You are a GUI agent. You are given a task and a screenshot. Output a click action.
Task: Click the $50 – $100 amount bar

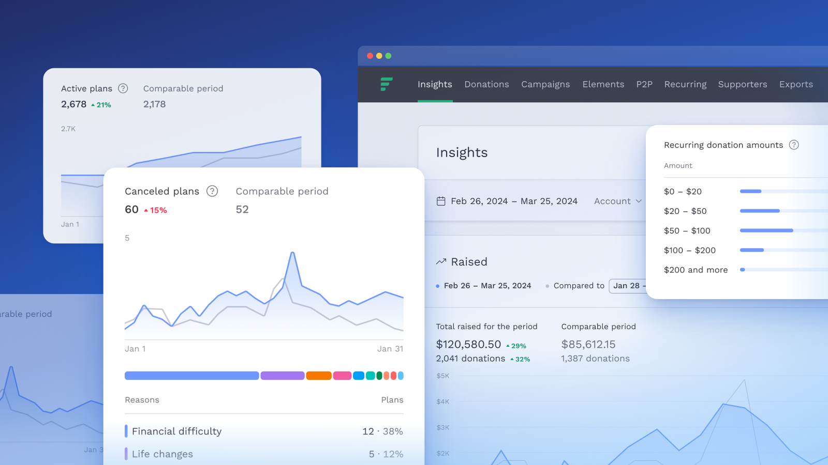[x=766, y=230]
